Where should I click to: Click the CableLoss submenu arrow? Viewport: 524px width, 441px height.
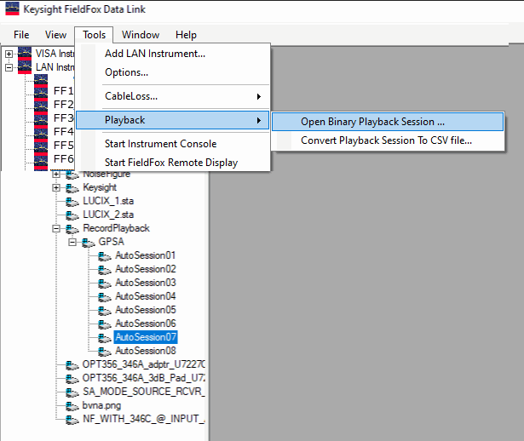(x=259, y=96)
